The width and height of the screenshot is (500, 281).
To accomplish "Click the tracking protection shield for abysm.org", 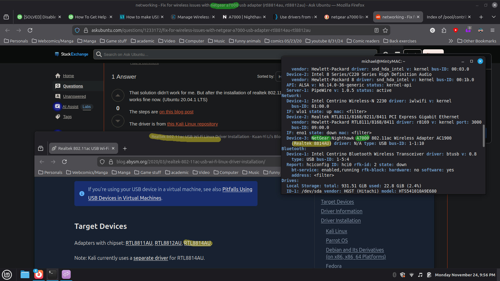I will point(102,162).
